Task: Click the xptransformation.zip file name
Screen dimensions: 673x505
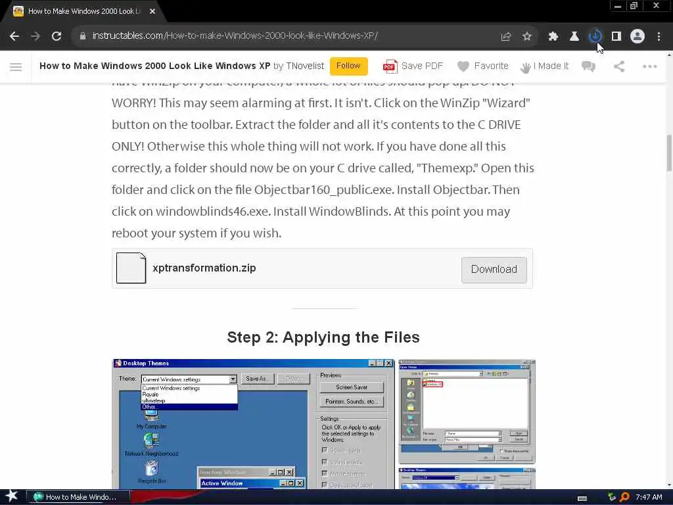Action: 204,268
